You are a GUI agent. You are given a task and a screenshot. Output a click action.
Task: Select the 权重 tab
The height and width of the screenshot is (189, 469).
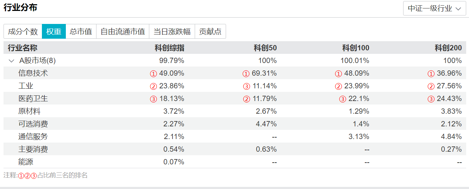pyautogui.click(x=54, y=31)
